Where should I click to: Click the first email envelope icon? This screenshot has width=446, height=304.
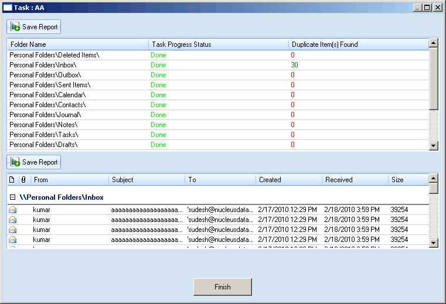(x=12, y=210)
